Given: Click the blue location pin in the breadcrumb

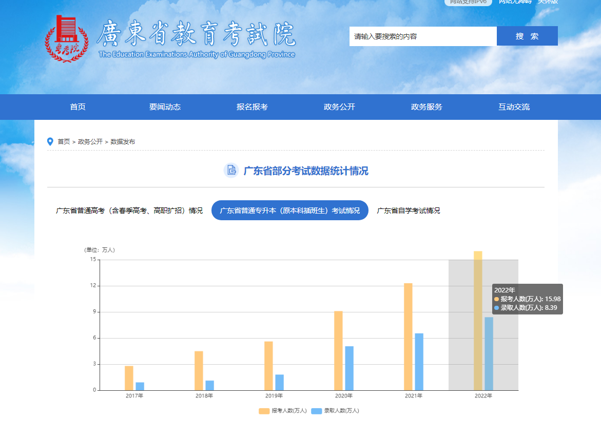Looking at the screenshot, I should (49, 141).
